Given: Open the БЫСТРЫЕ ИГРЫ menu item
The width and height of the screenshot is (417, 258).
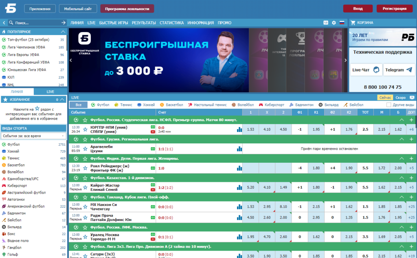Looking at the screenshot, I should [114, 23].
